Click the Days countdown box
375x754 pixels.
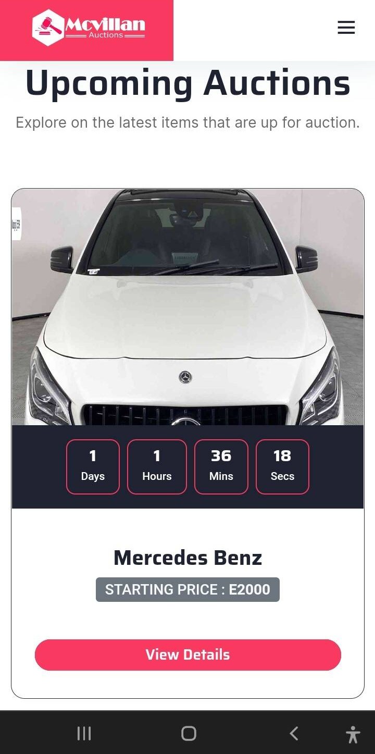[93, 466]
